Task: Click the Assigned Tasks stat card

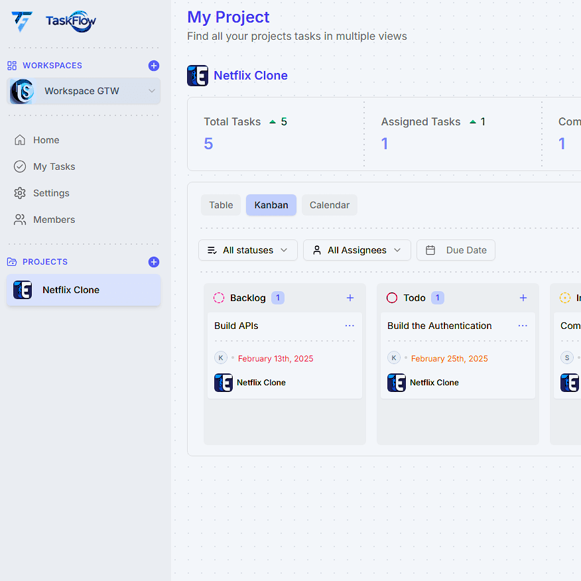Action: click(453, 134)
